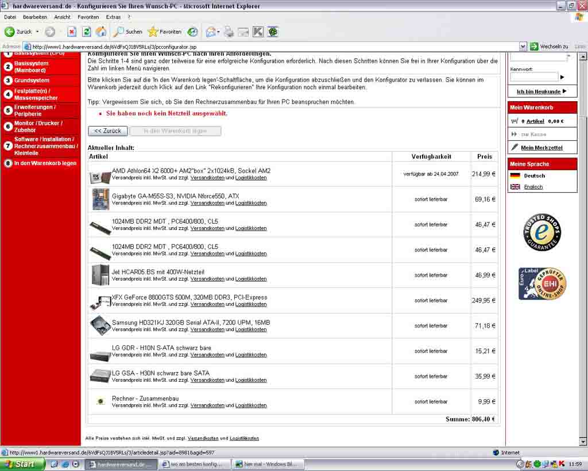
Task: Click the bottom Versandkosten footer link
Action: [x=203, y=438]
